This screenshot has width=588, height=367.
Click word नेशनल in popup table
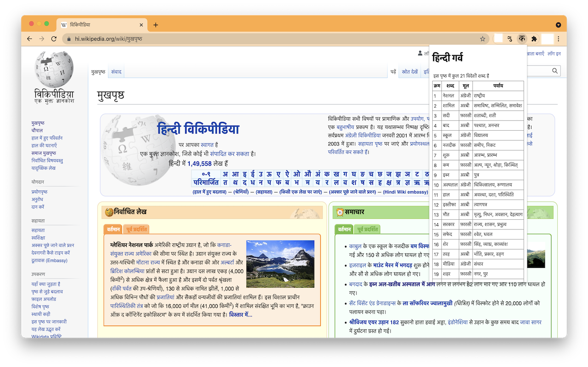click(448, 96)
